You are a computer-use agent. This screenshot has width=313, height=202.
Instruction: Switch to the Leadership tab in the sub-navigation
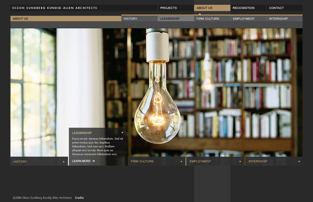tap(170, 19)
